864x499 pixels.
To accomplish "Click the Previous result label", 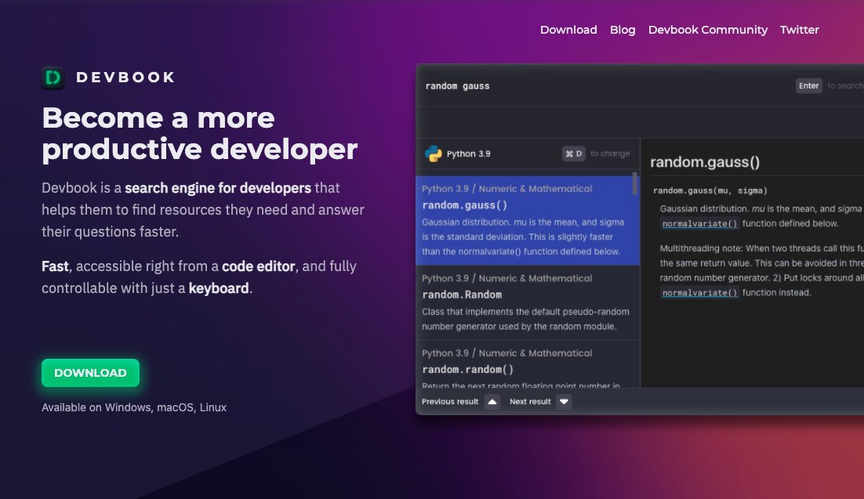I will point(449,402).
